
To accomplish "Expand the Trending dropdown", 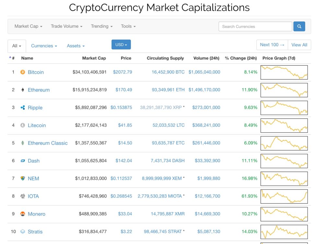I will (101, 27).
